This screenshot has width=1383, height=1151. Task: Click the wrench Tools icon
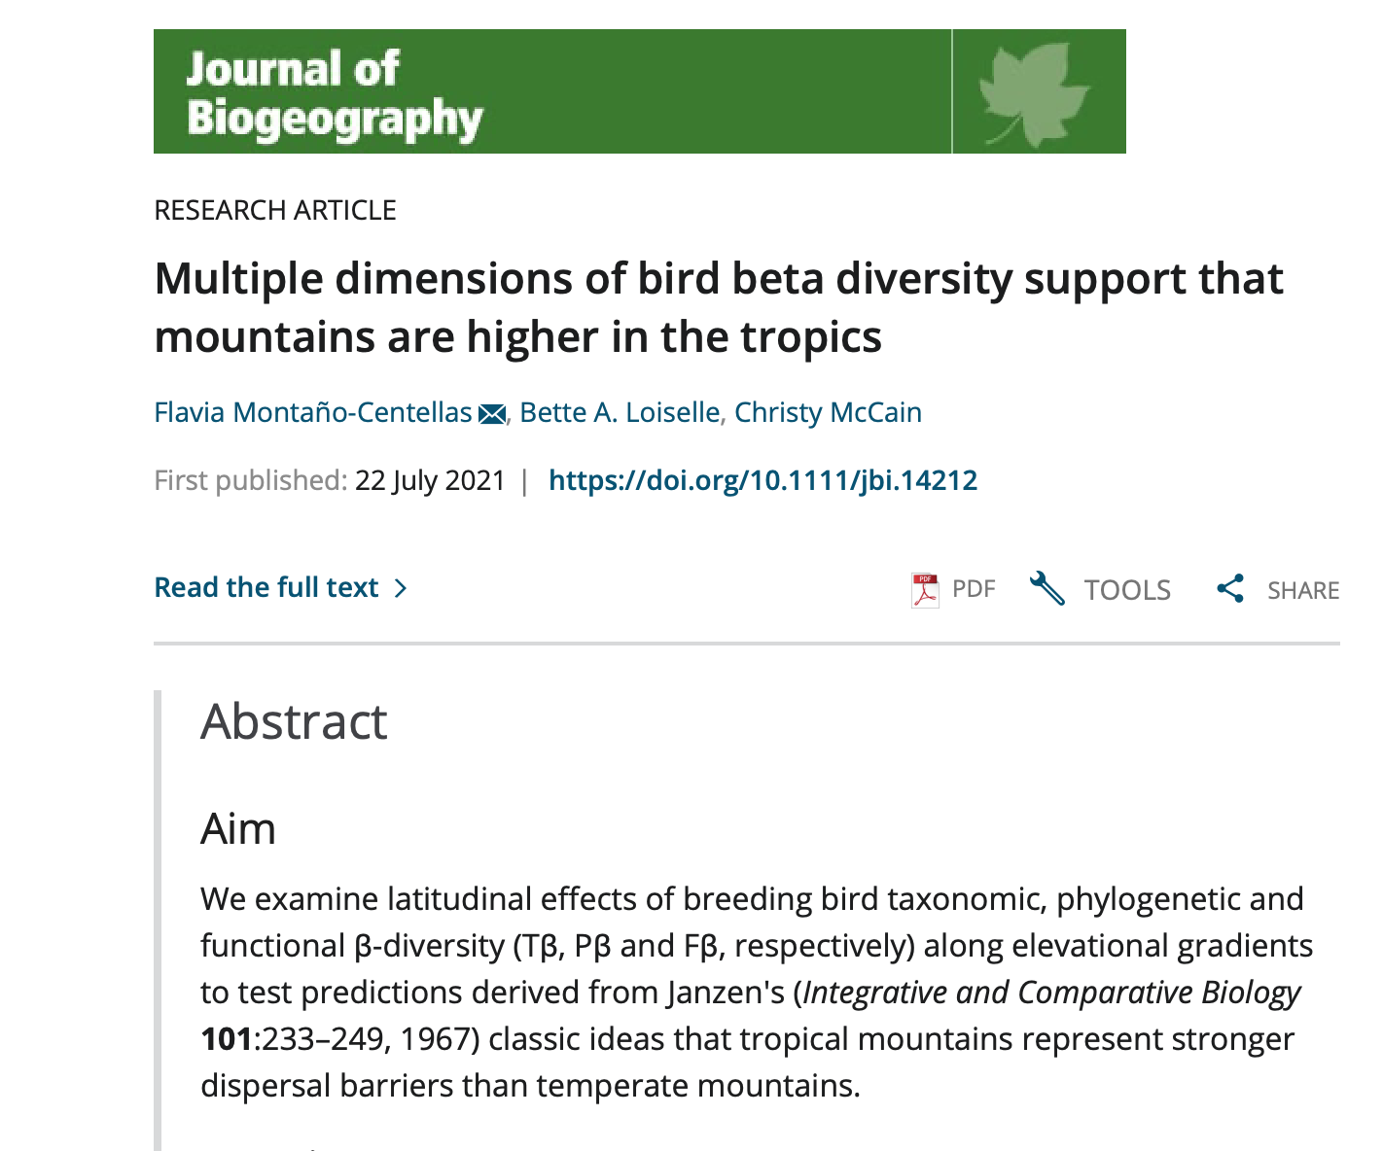pyautogui.click(x=1047, y=588)
